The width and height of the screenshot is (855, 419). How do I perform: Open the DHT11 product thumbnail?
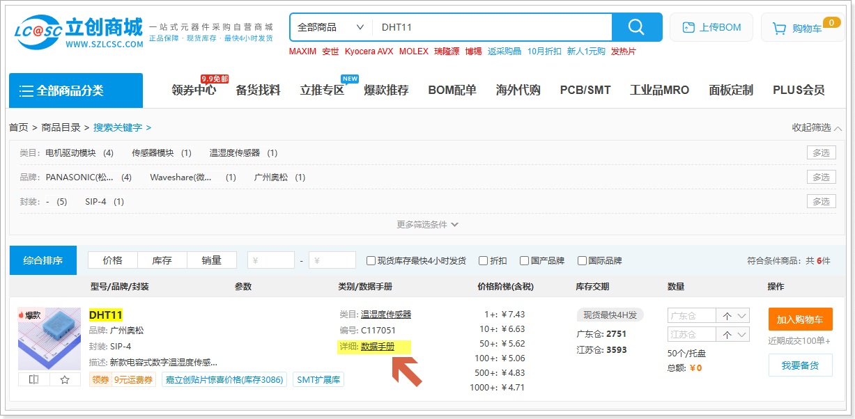click(x=49, y=339)
